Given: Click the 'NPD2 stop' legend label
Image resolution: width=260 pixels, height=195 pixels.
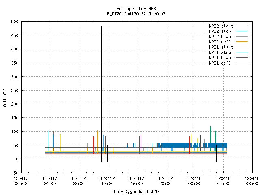Looking at the screenshot, I should coord(220,31).
